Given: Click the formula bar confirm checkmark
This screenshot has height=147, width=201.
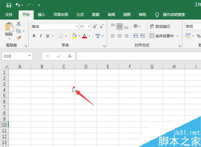Looking at the screenshot, I should click(x=59, y=56).
